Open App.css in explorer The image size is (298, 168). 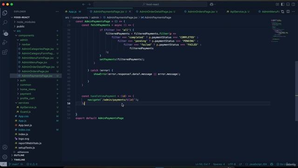(23, 116)
